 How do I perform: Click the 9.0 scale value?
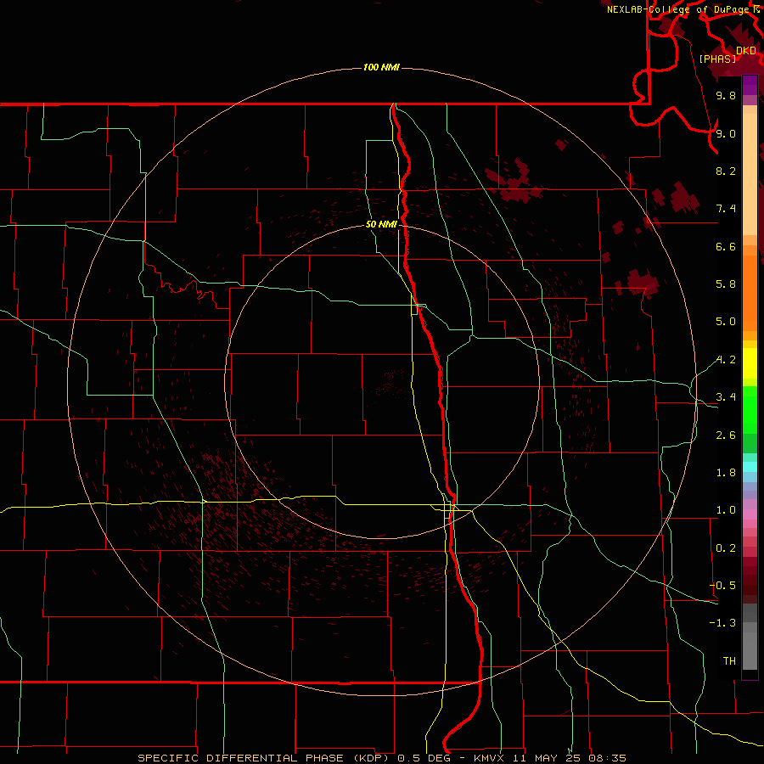726,133
